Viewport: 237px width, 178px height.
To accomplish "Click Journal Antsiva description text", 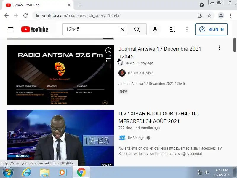I will click(x=152, y=84).
